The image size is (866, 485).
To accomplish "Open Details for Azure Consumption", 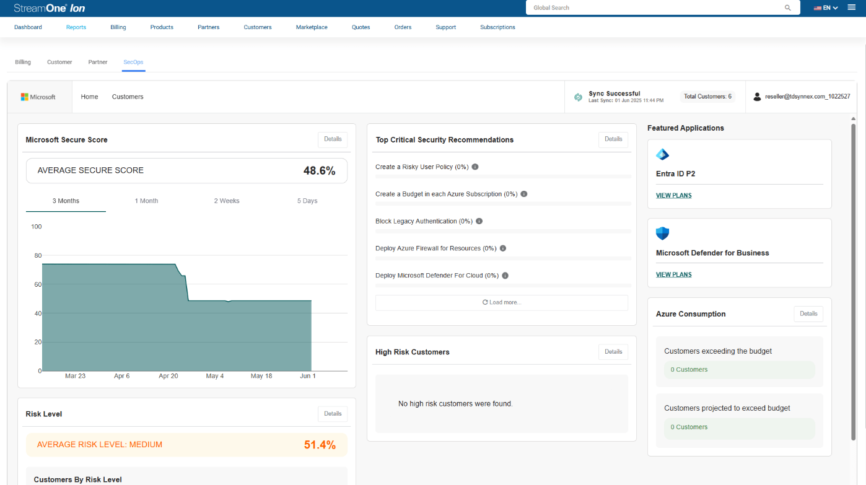I will [808, 314].
